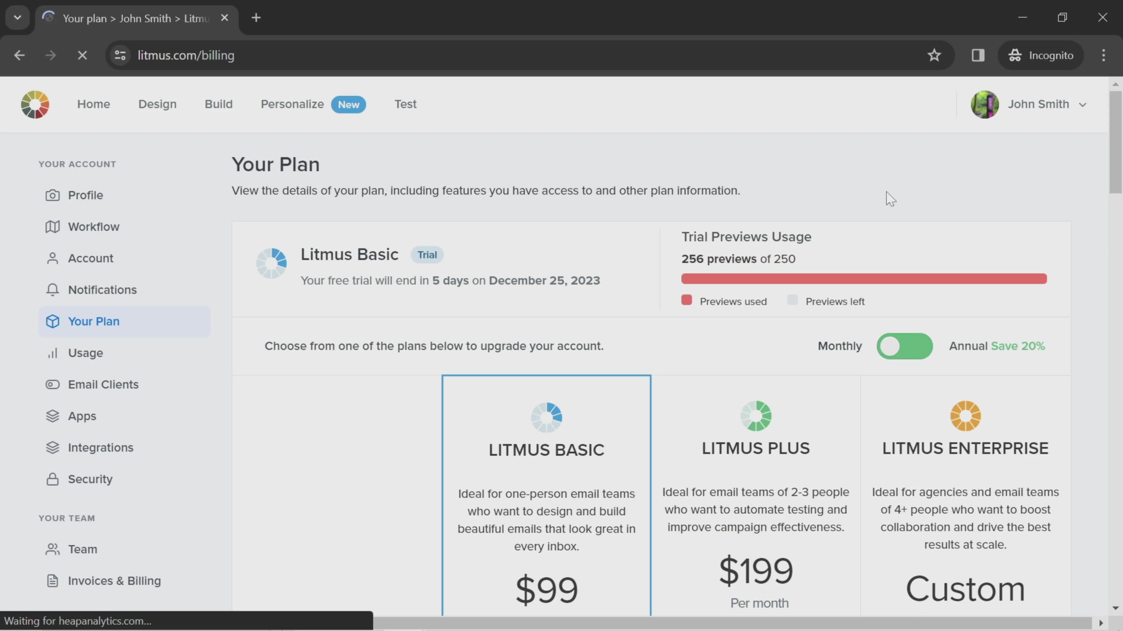
Task: Open the Personalize section marked New
Action: coord(292,104)
